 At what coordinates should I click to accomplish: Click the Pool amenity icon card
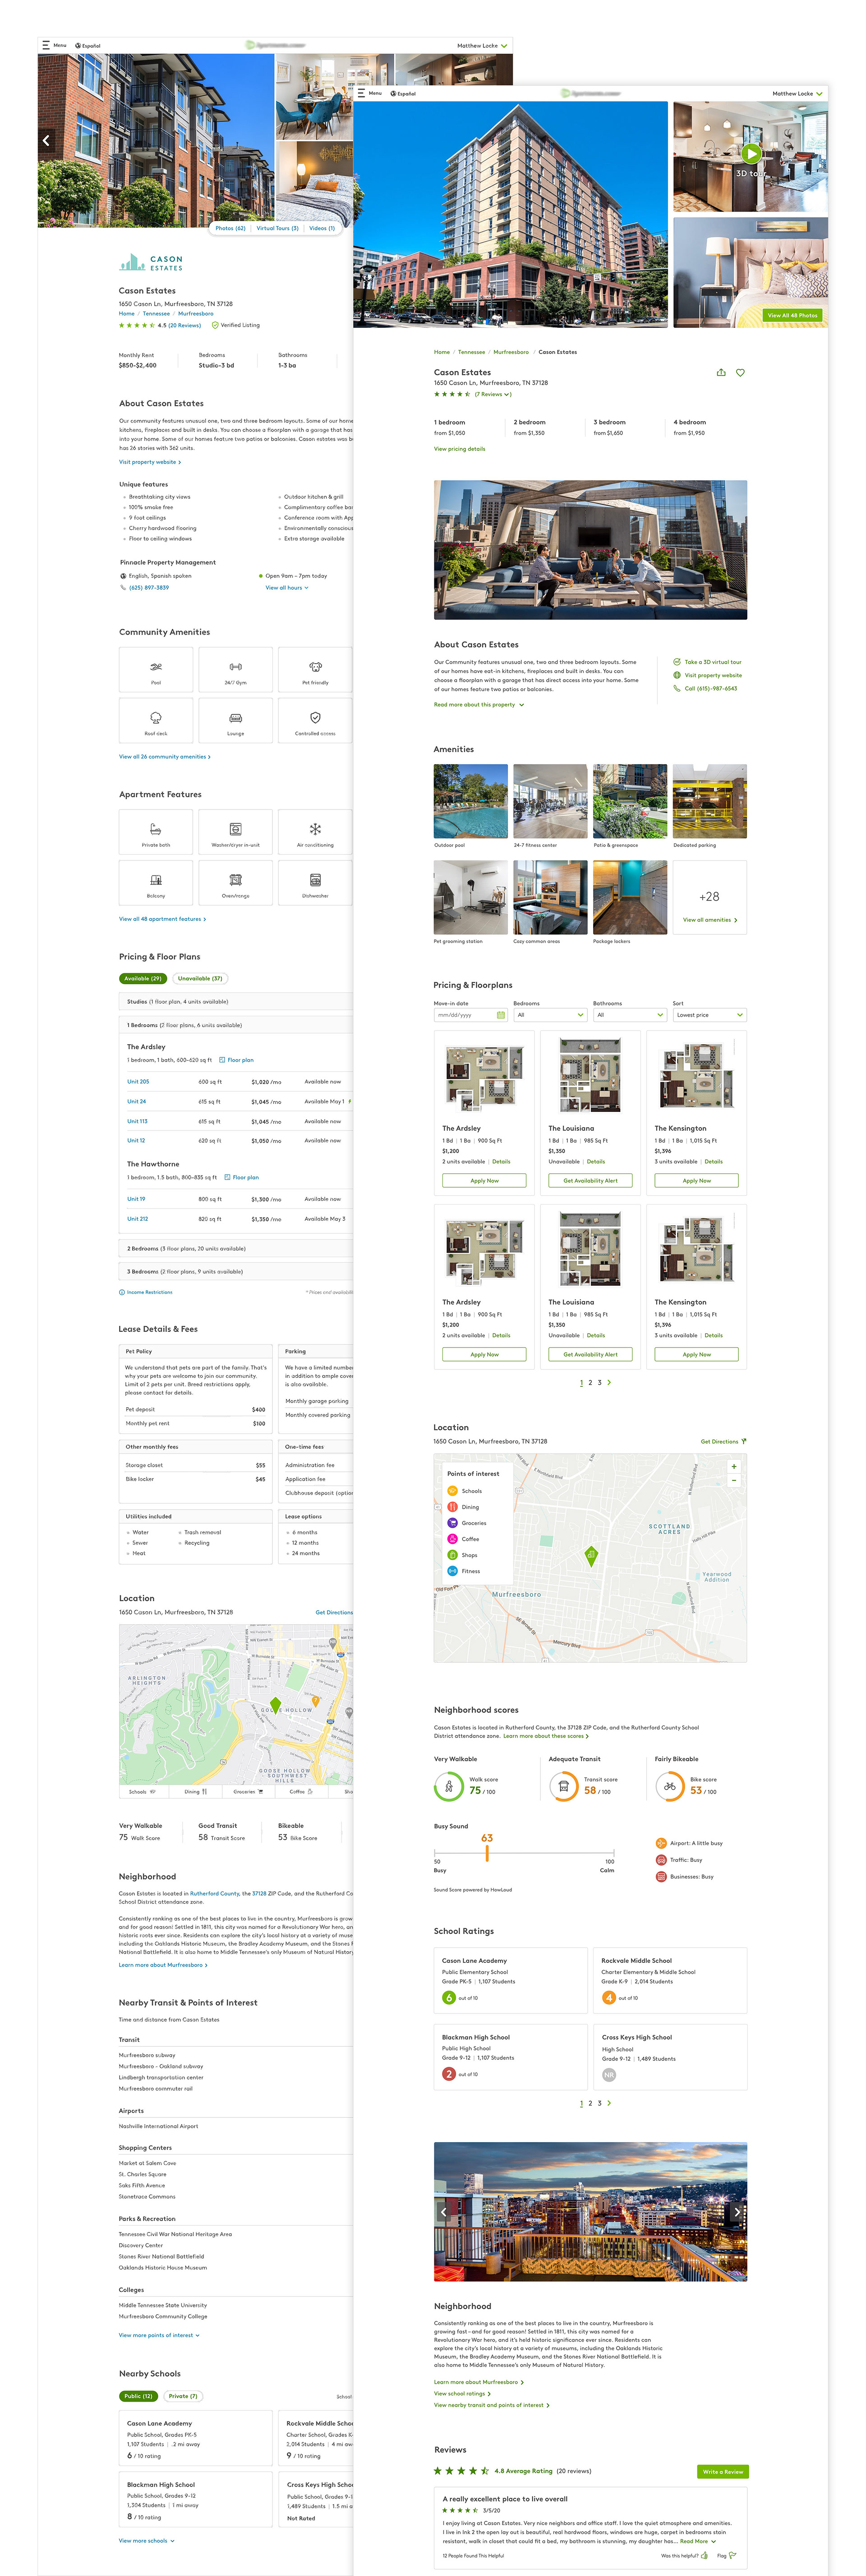[x=156, y=670]
